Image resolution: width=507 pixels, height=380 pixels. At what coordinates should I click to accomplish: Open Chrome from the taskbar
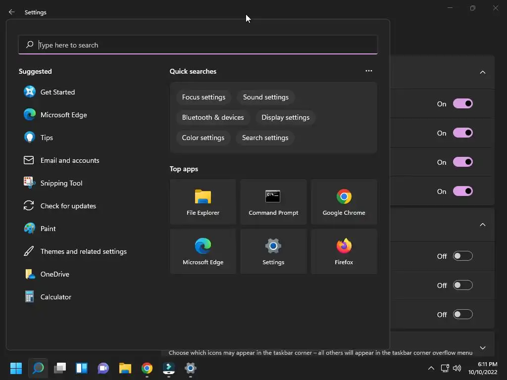tap(147, 368)
